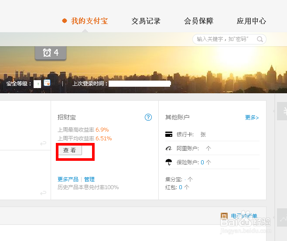Open the 管理 link
The height and width of the screenshot is (241, 287).
point(89,179)
